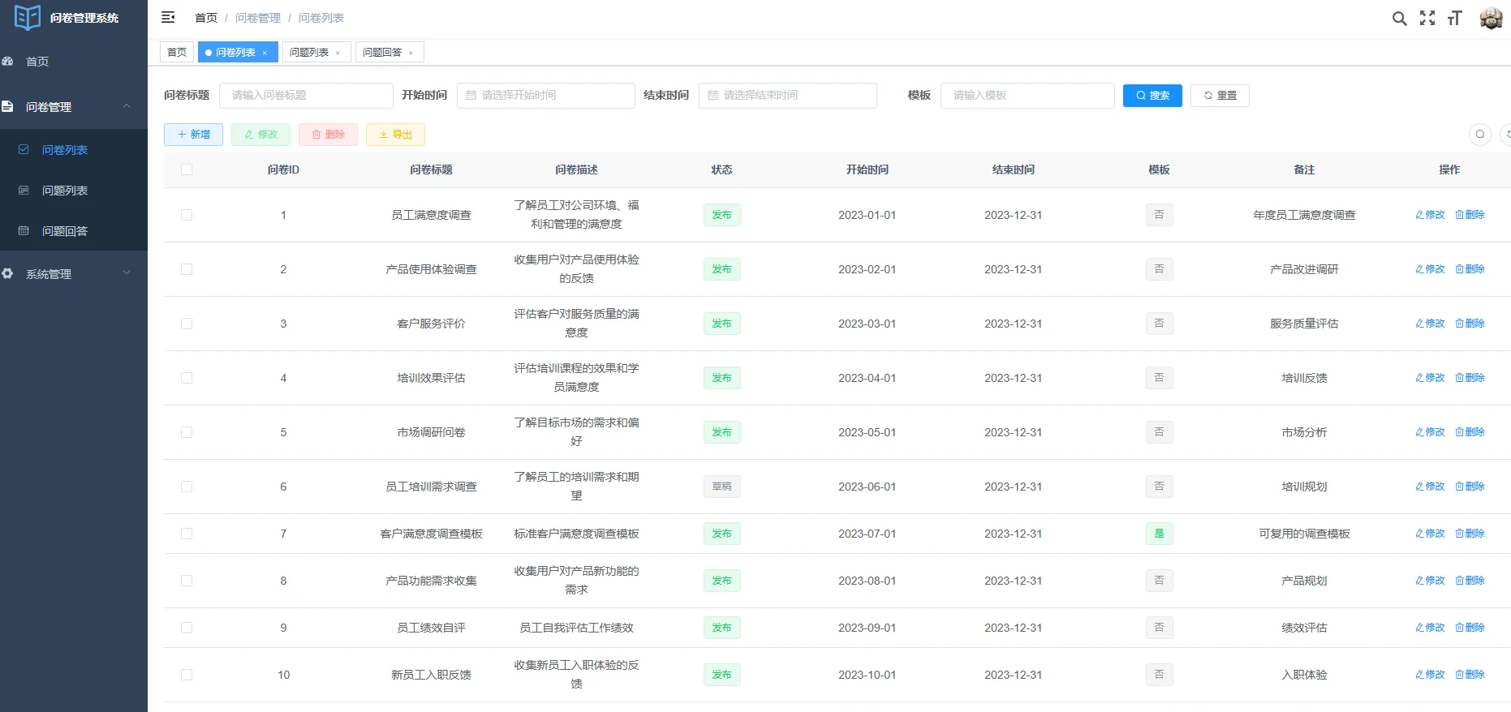1511x712 pixels.
Task: Click 删除 for 客户服务评价 row
Action: click(x=1470, y=324)
